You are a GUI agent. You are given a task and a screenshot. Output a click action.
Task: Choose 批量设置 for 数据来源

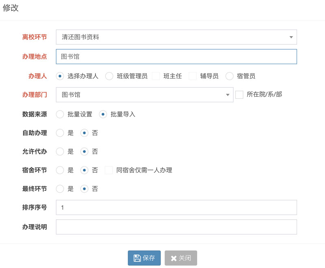pyautogui.click(x=60, y=114)
